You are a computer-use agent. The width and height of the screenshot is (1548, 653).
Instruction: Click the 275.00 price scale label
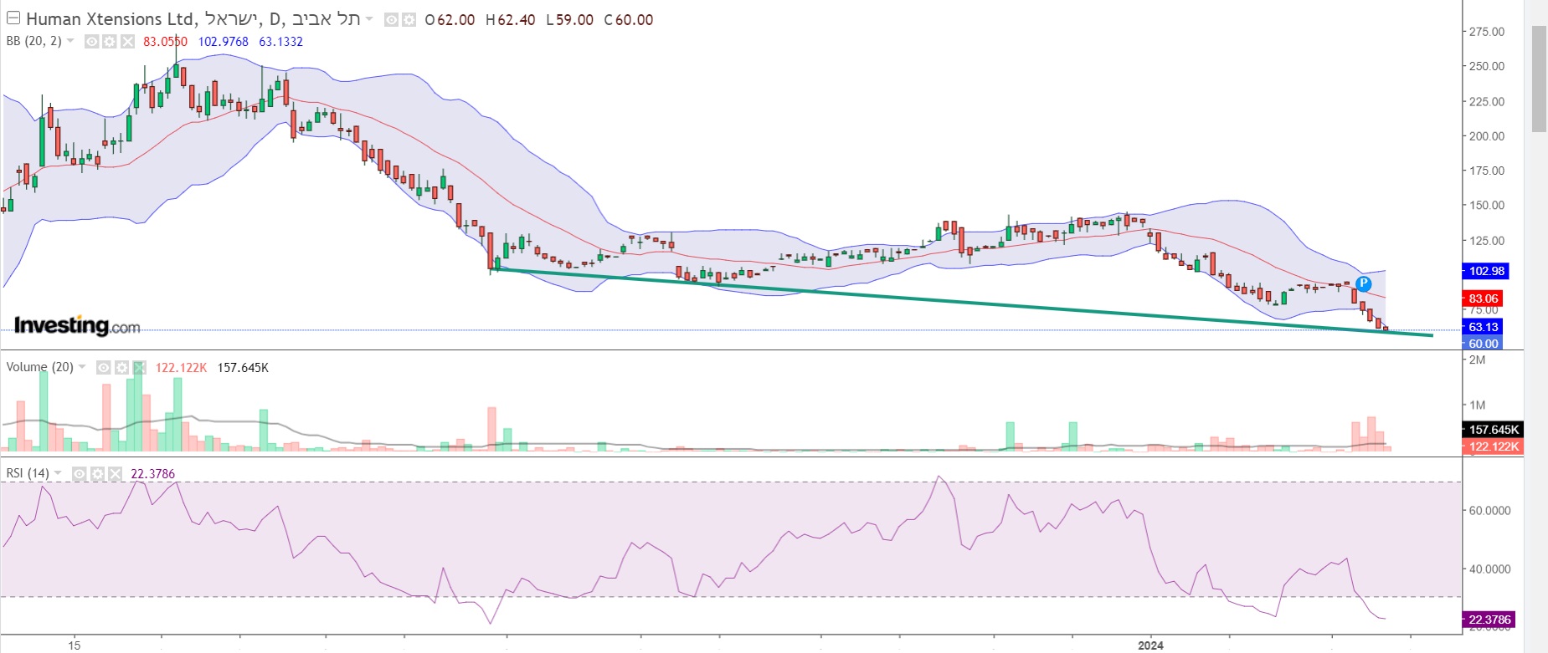click(x=1486, y=32)
